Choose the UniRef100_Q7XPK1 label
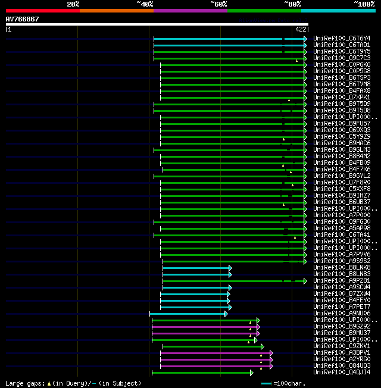 pos(342,97)
